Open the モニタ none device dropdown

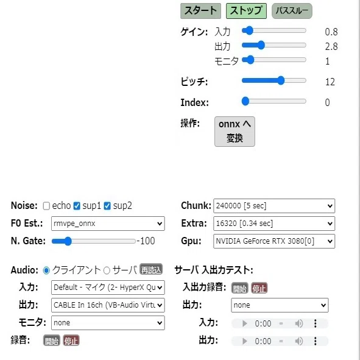tap(108, 323)
